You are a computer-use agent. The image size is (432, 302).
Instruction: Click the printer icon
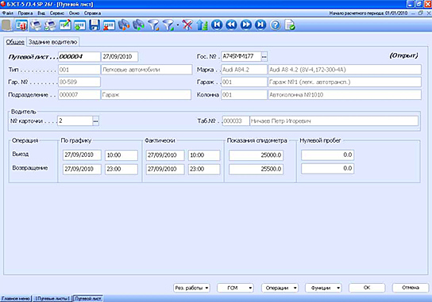pyautogui.click(x=36, y=25)
